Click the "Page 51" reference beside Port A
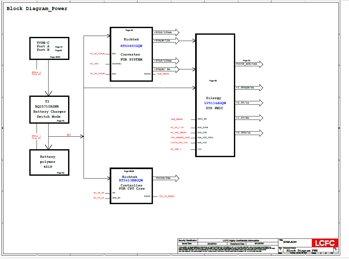Image resolution: width=349 pixels, height=259 pixels. point(59,47)
